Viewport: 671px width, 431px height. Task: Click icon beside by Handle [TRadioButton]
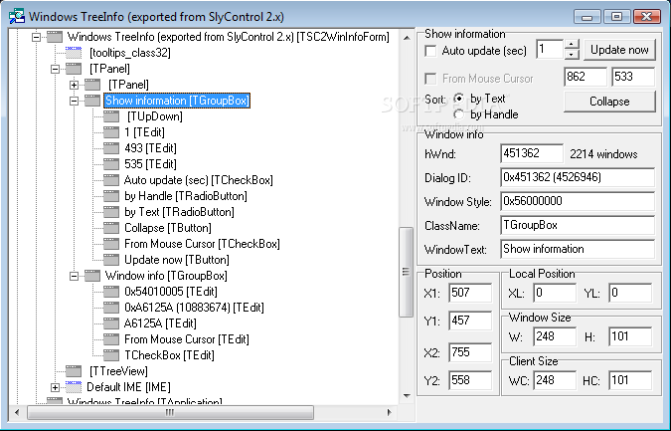pos(111,196)
